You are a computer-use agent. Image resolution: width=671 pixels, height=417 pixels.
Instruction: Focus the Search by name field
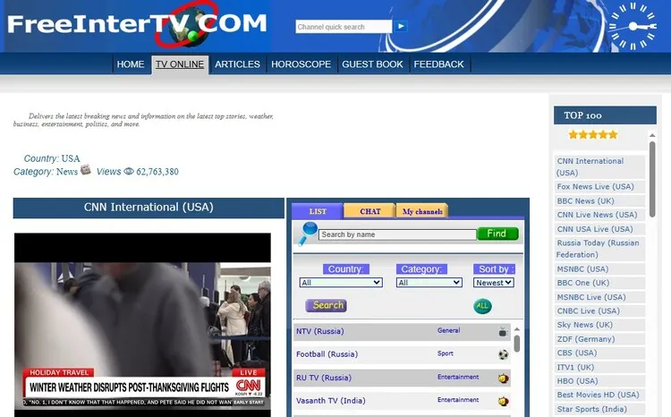tap(397, 234)
